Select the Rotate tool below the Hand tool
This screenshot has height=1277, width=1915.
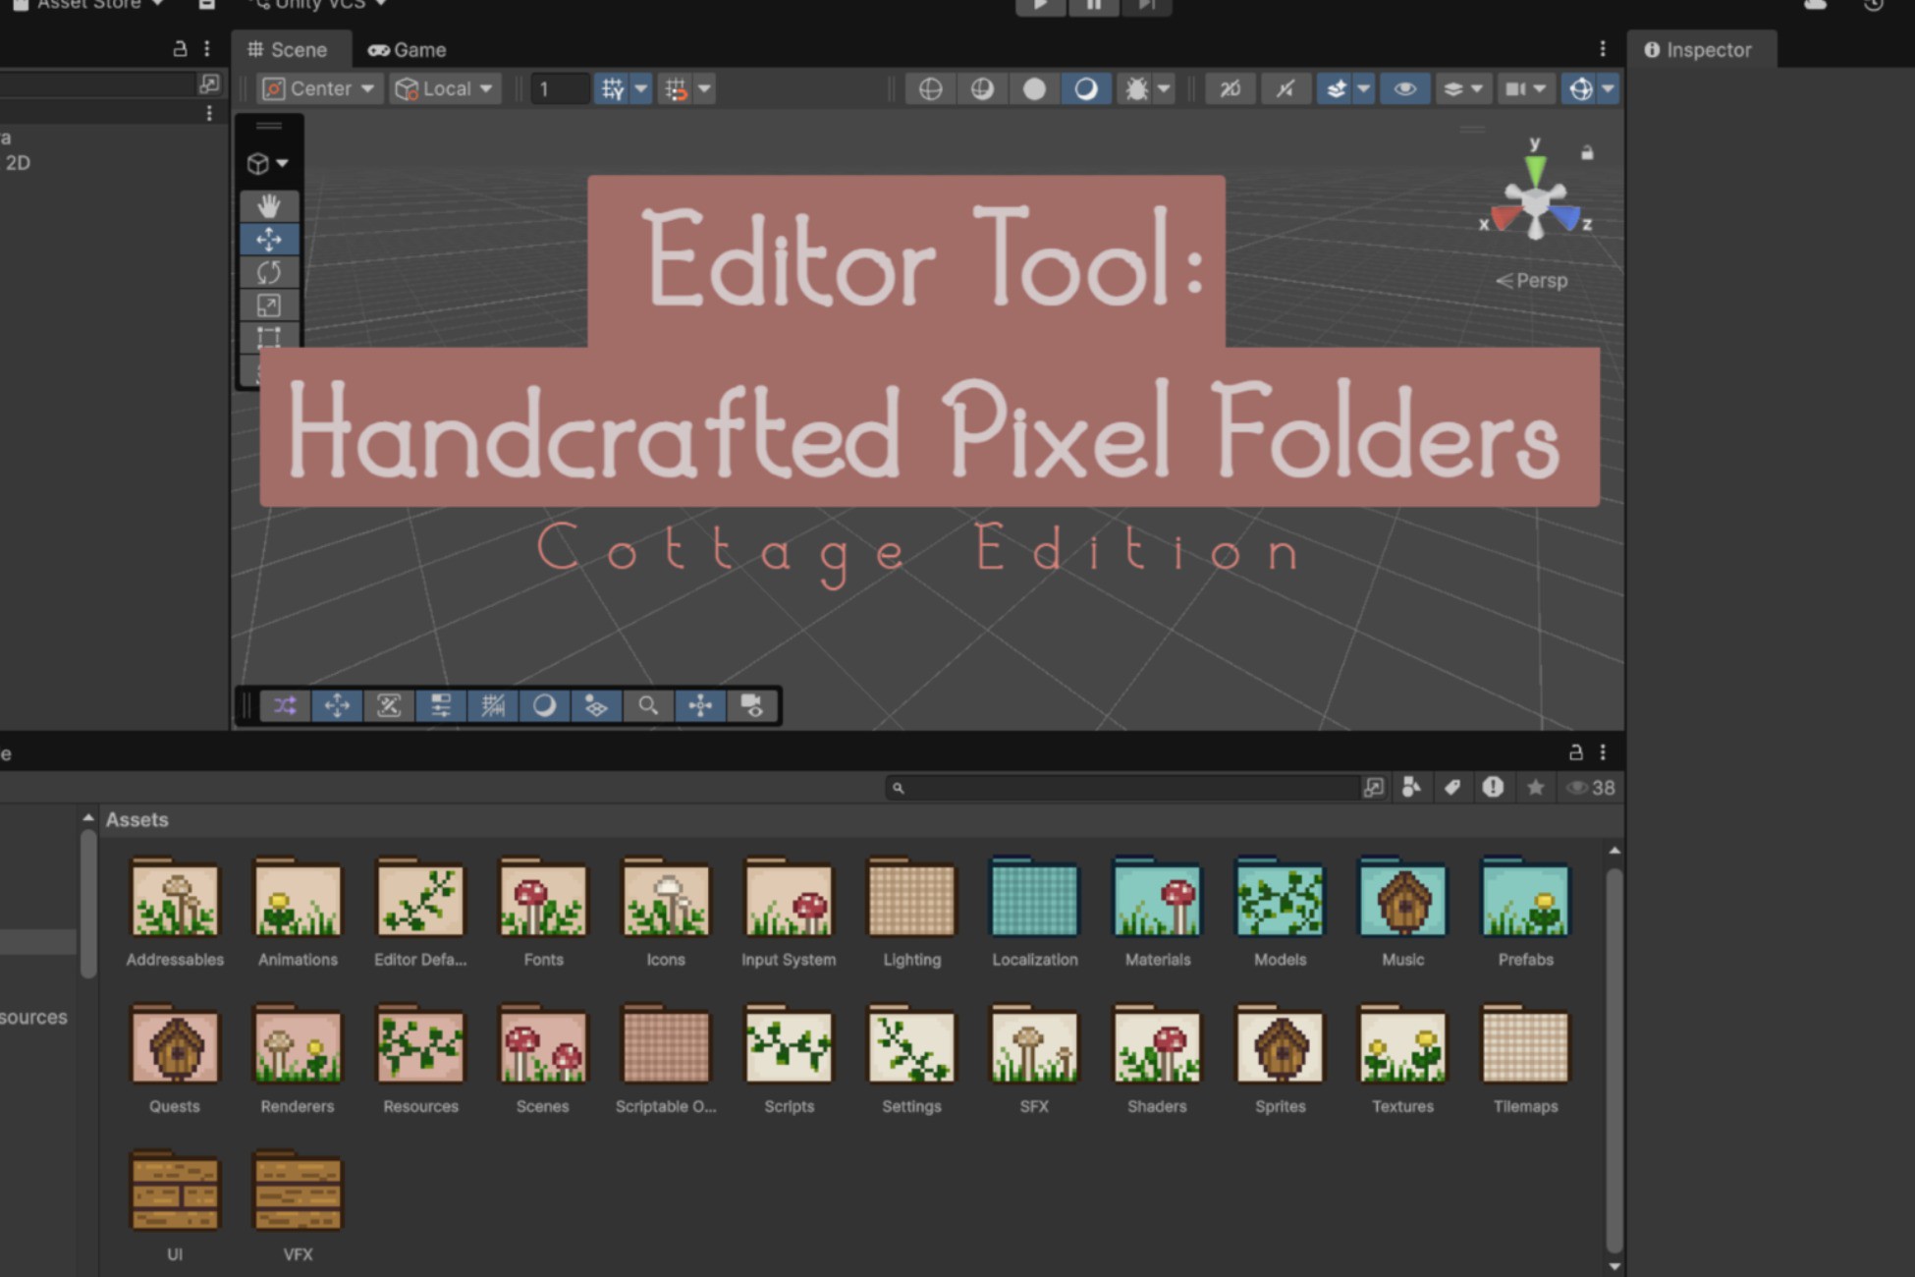click(x=268, y=271)
